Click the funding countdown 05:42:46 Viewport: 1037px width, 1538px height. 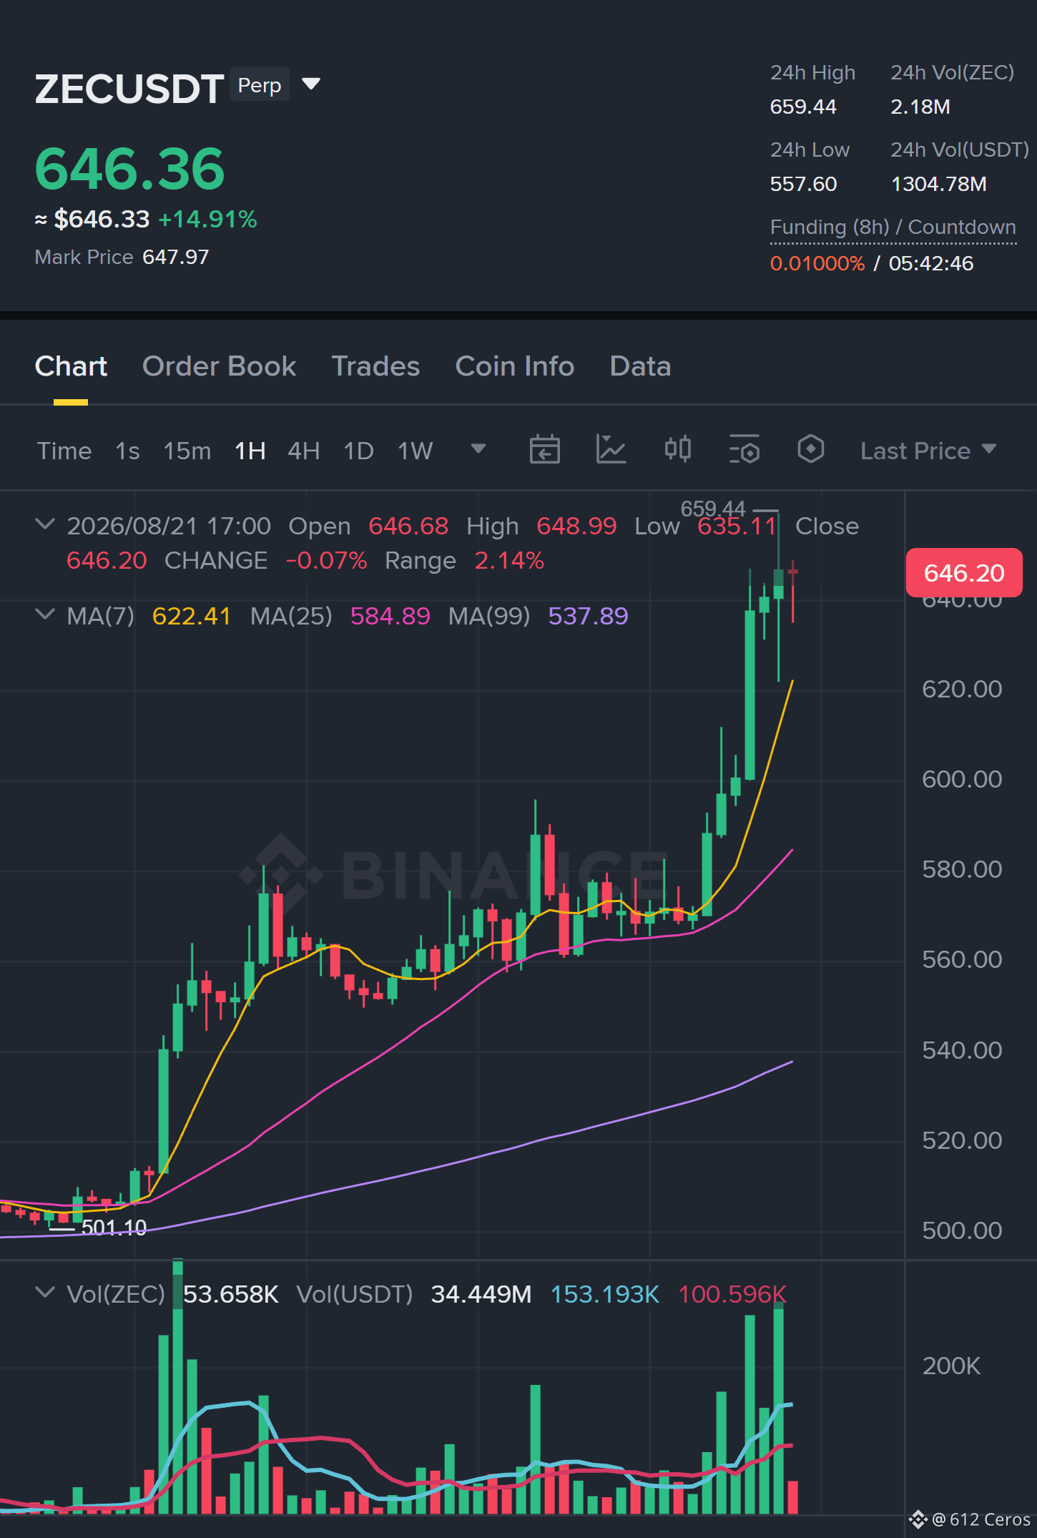click(x=931, y=263)
